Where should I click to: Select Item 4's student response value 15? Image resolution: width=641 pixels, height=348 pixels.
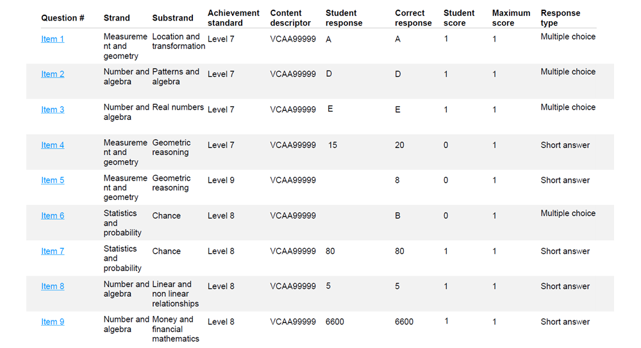click(332, 145)
